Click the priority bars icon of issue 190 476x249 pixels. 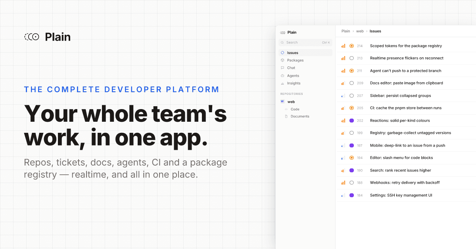coord(343,170)
